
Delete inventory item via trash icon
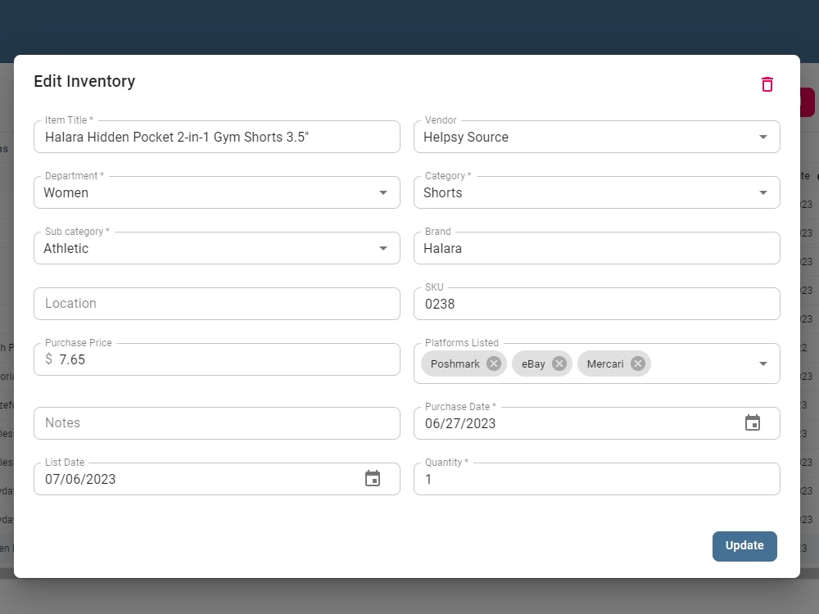pos(767,84)
